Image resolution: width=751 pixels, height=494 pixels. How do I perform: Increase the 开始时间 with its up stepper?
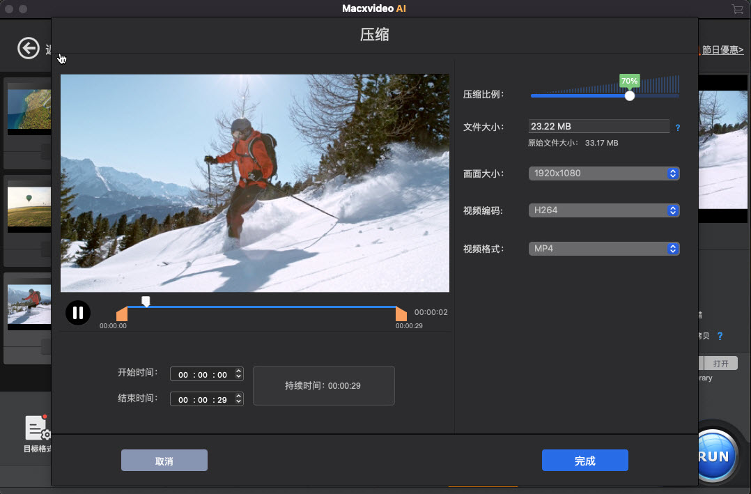pyautogui.click(x=238, y=370)
